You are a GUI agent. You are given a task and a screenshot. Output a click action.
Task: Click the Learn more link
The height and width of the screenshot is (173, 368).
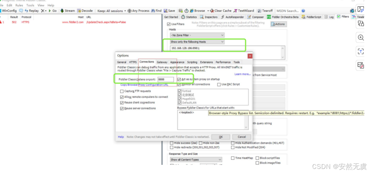pyautogui.click(x=242, y=74)
